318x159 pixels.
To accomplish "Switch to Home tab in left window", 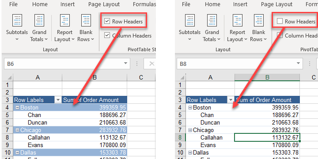I will (x=40, y=4).
